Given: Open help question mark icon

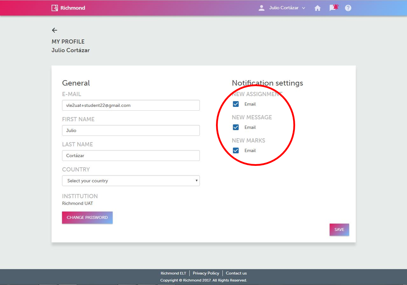Looking at the screenshot, I should click(x=348, y=8).
